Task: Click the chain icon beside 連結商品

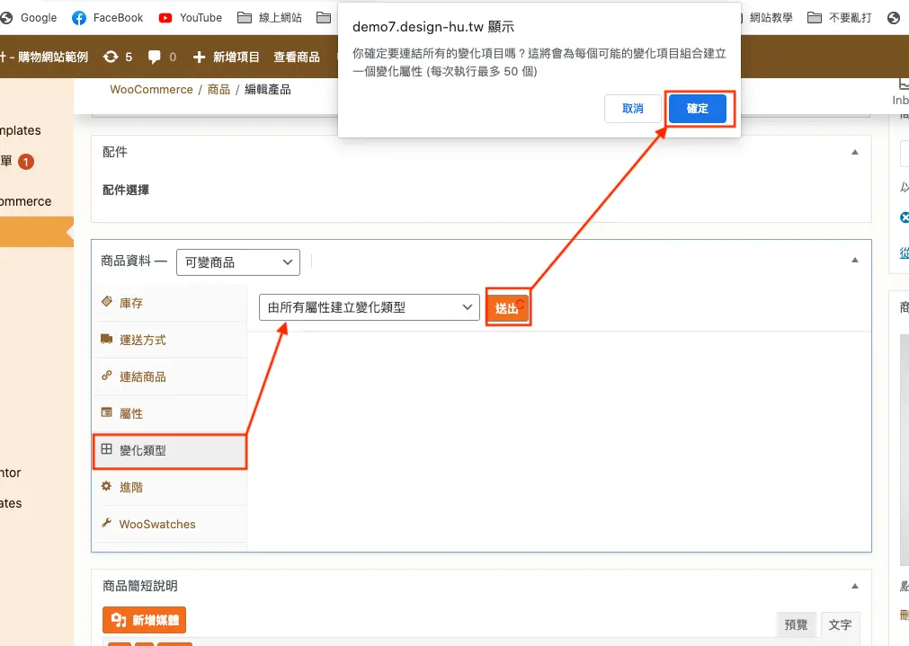Action: (107, 376)
